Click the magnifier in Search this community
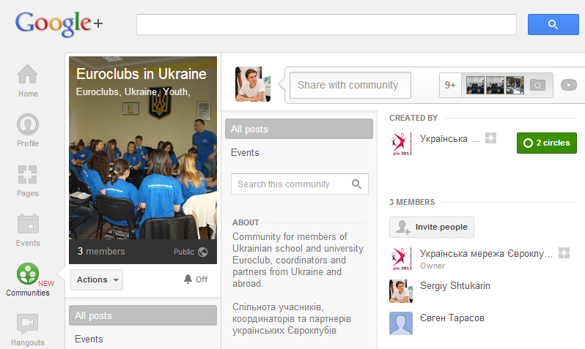The height and width of the screenshot is (349, 585). (x=356, y=184)
